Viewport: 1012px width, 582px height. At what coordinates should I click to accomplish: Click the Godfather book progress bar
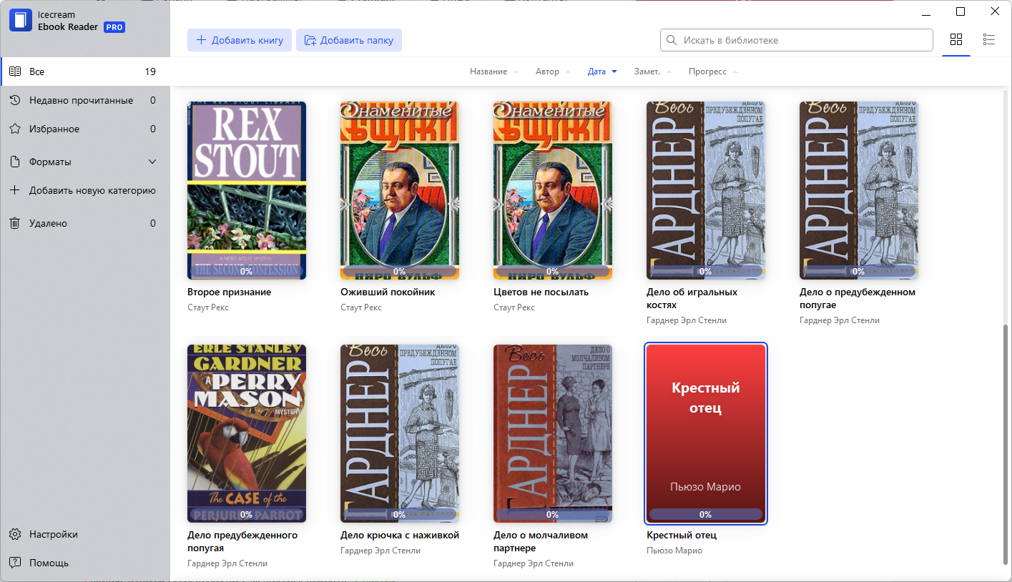(x=705, y=514)
